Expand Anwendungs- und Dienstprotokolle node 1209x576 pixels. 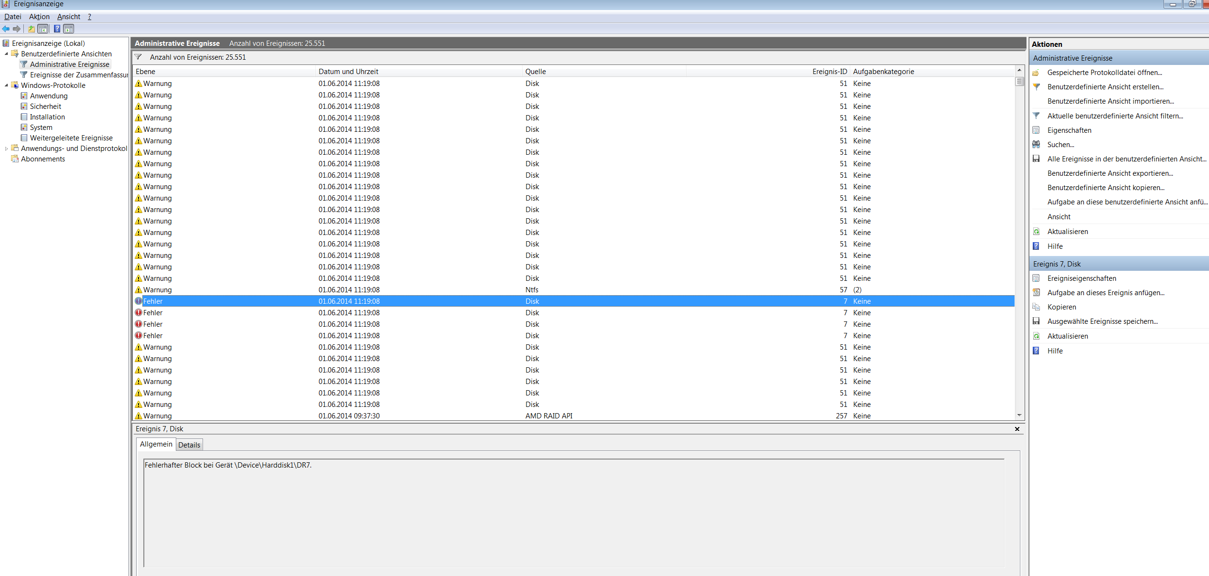pos(6,149)
